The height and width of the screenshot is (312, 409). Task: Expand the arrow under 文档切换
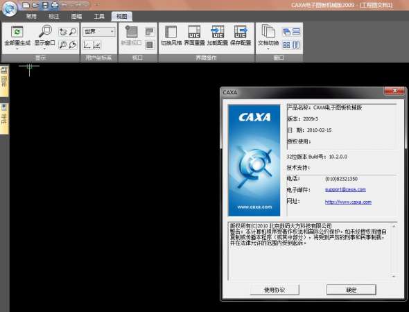click(268, 49)
